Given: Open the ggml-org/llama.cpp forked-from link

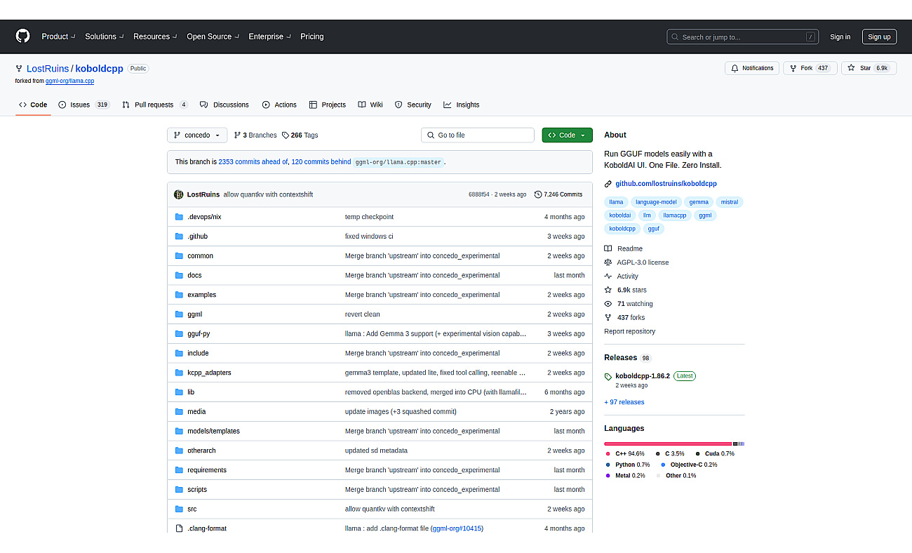Looking at the screenshot, I should (69, 81).
